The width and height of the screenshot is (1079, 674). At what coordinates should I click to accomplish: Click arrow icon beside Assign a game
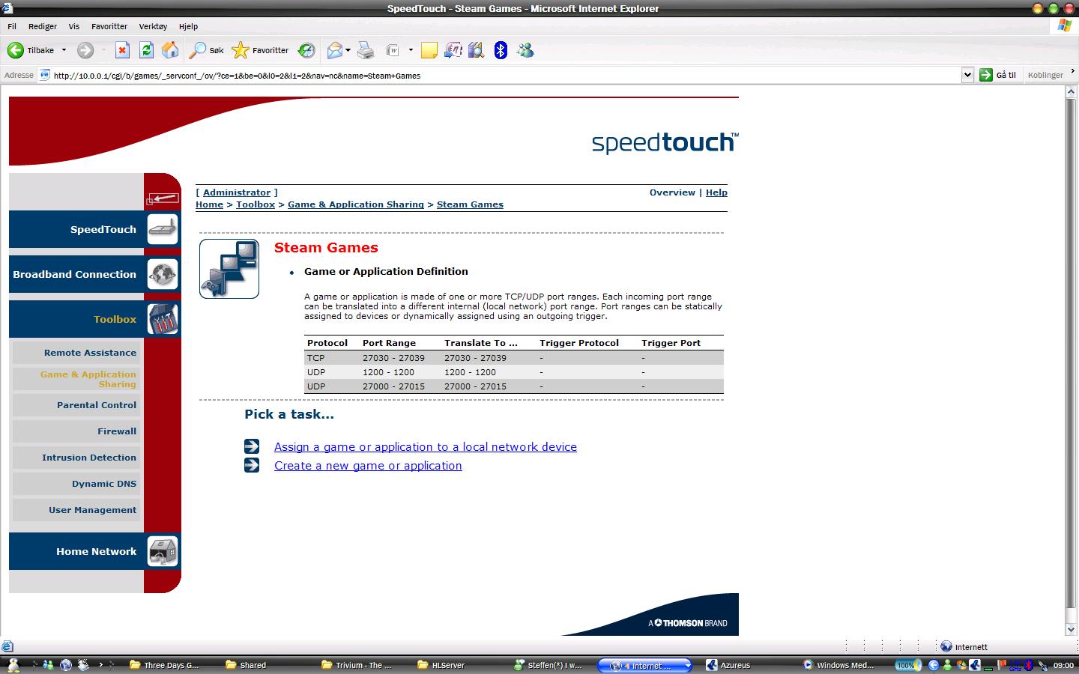click(x=252, y=446)
